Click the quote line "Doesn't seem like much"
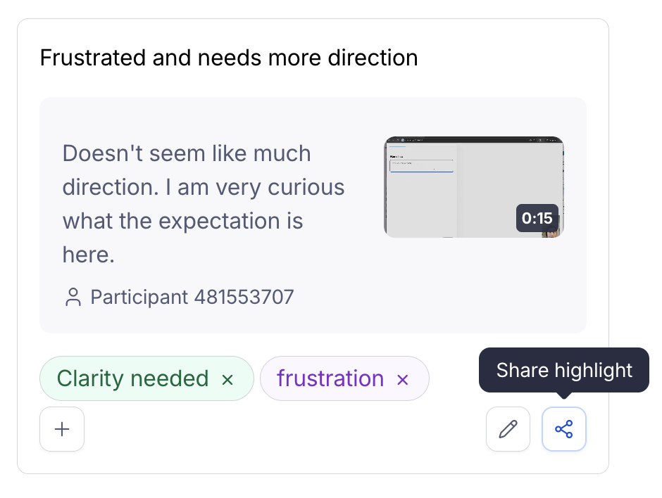 click(x=187, y=153)
